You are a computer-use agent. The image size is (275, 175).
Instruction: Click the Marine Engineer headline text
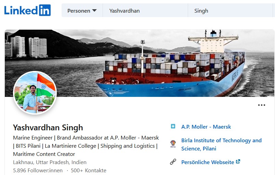(86, 146)
